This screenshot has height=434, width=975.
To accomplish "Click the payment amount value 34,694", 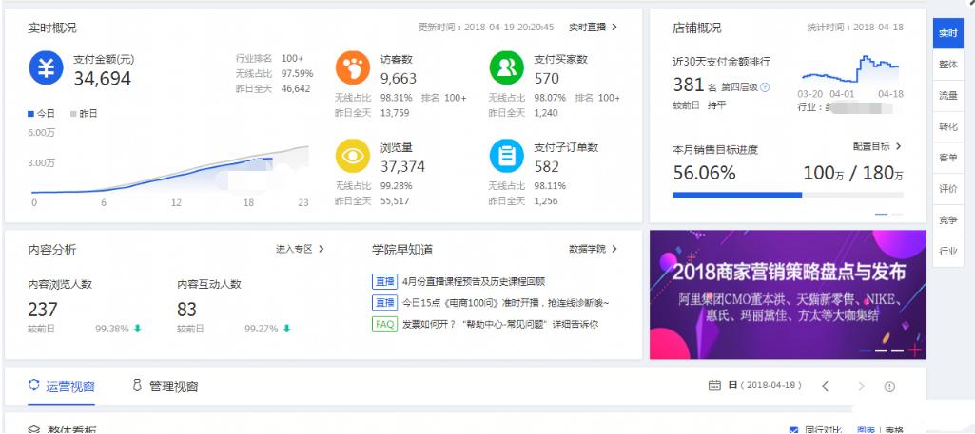I will (103, 79).
